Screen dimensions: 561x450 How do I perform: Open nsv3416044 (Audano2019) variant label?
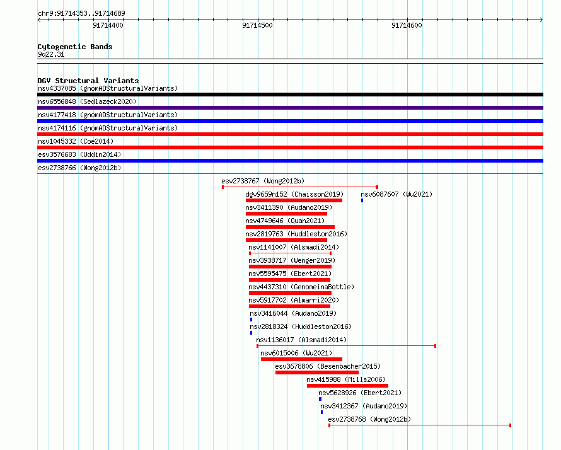293,313
